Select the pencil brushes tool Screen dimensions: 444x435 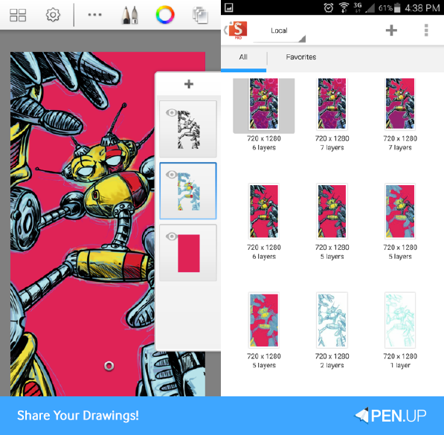coord(130,16)
